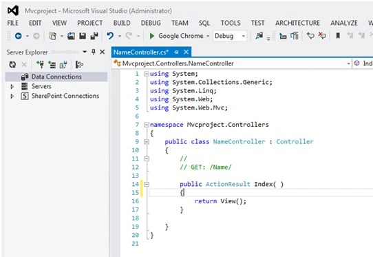Collapse the NameController class on line 9
The image size is (373, 257).
coord(147,142)
